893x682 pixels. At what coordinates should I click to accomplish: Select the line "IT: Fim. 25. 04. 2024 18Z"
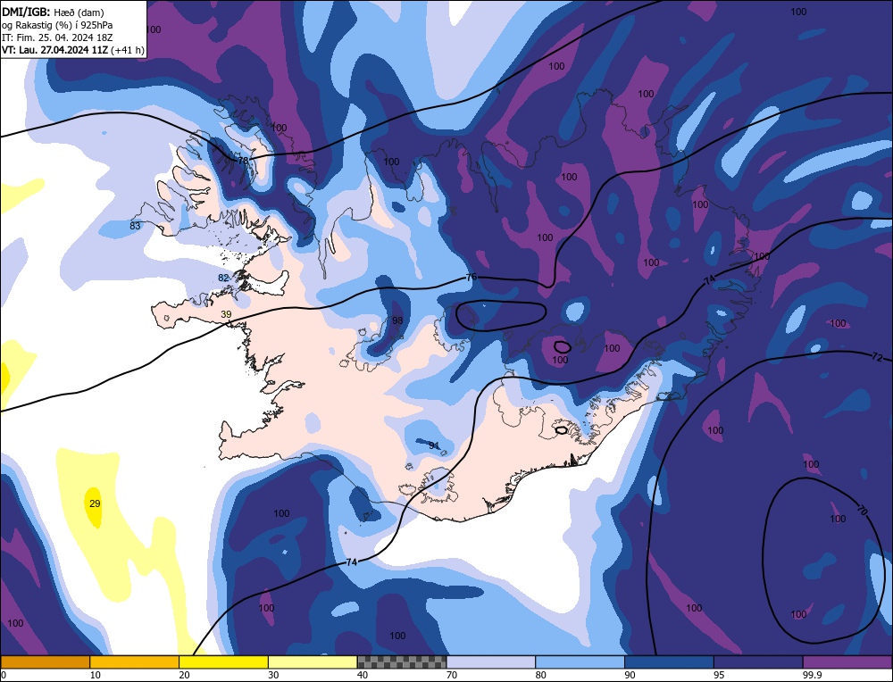pos(57,37)
